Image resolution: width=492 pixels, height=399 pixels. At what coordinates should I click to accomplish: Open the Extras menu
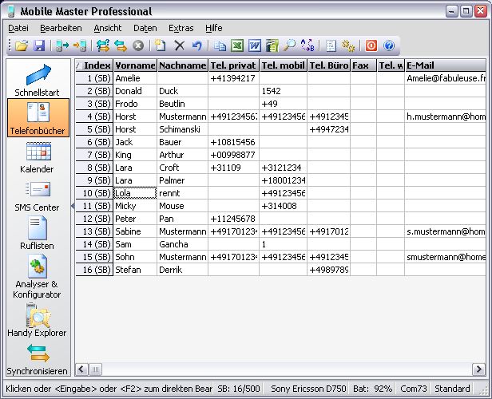181,27
